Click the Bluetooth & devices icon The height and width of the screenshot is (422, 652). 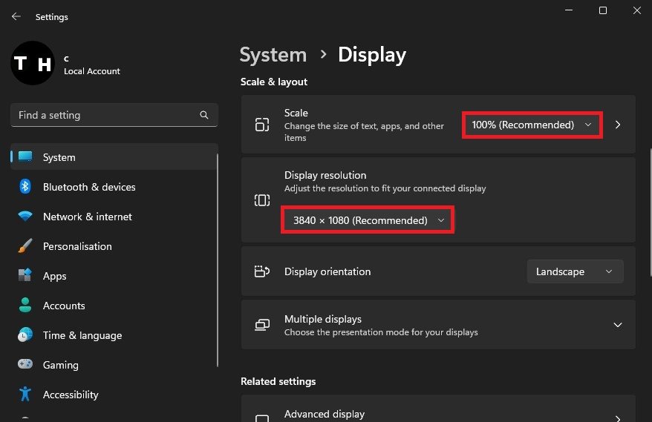pos(25,187)
